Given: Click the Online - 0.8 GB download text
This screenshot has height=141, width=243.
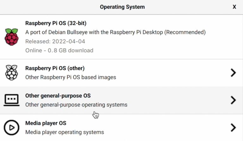Looking at the screenshot, I should click(x=59, y=50).
